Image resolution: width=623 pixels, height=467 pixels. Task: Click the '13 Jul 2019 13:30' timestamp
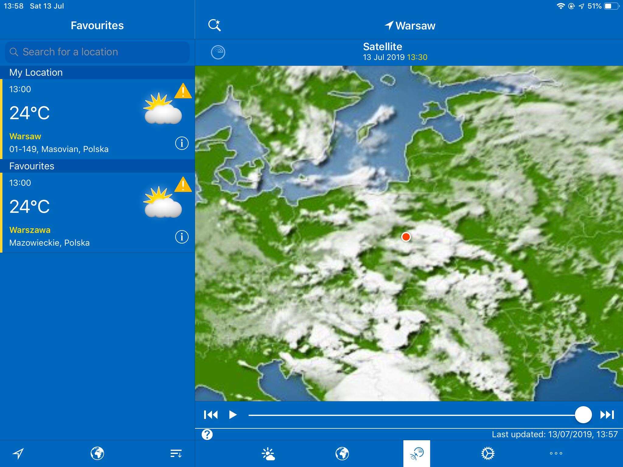click(395, 57)
